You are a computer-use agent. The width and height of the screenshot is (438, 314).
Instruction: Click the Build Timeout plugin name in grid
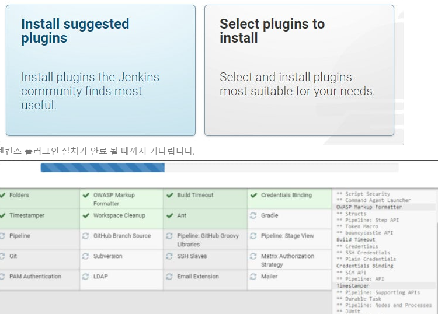click(195, 195)
